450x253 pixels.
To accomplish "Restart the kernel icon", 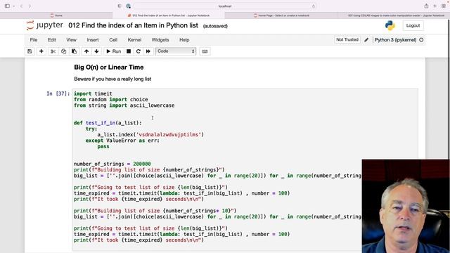I will point(139,51).
